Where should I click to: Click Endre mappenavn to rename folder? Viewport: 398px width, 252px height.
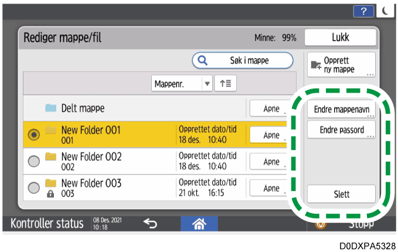341,109
